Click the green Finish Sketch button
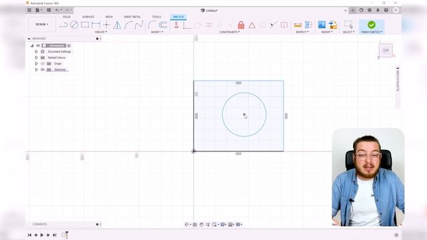The image size is (427, 240). click(372, 25)
